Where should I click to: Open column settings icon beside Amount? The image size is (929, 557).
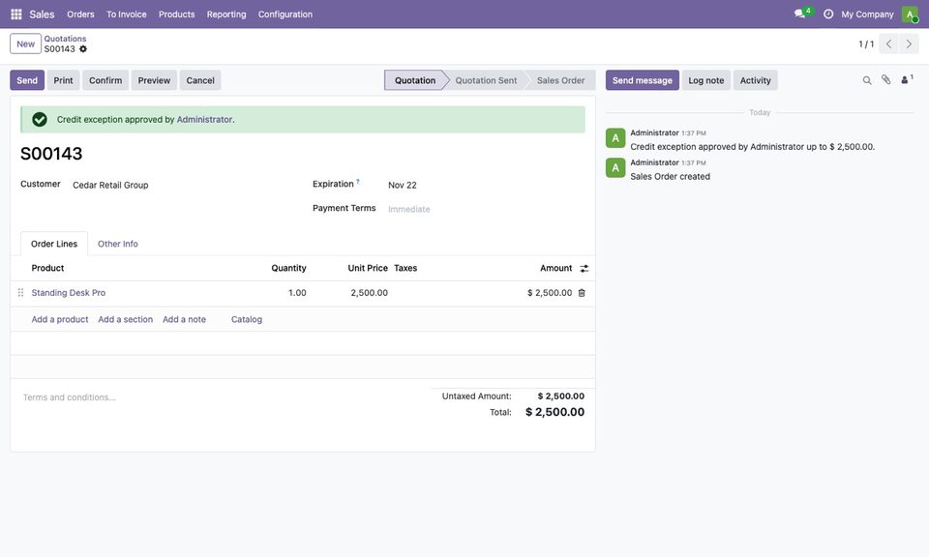pyautogui.click(x=584, y=269)
